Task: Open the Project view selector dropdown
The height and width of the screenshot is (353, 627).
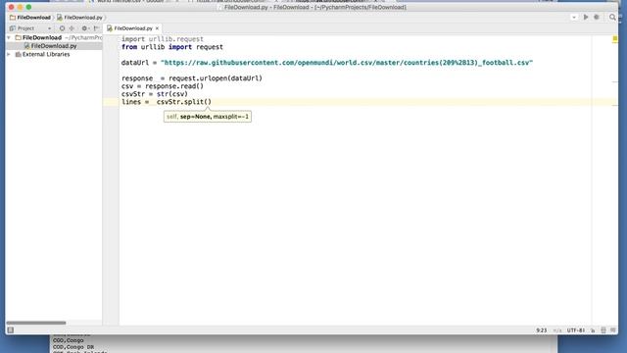Action: point(49,28)
